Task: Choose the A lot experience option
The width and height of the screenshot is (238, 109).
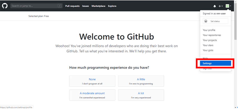Action: point(141,95)
